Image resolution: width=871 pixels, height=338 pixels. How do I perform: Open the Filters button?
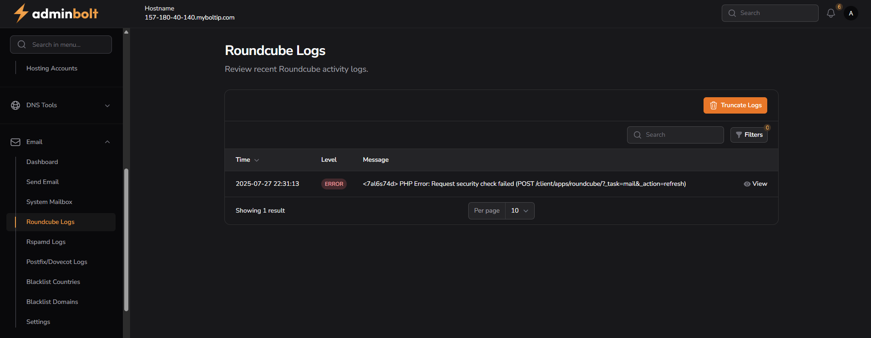pos(749,135)
